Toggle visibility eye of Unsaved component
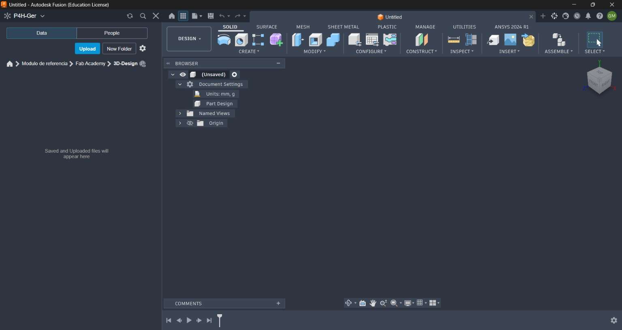 (183, 75)
